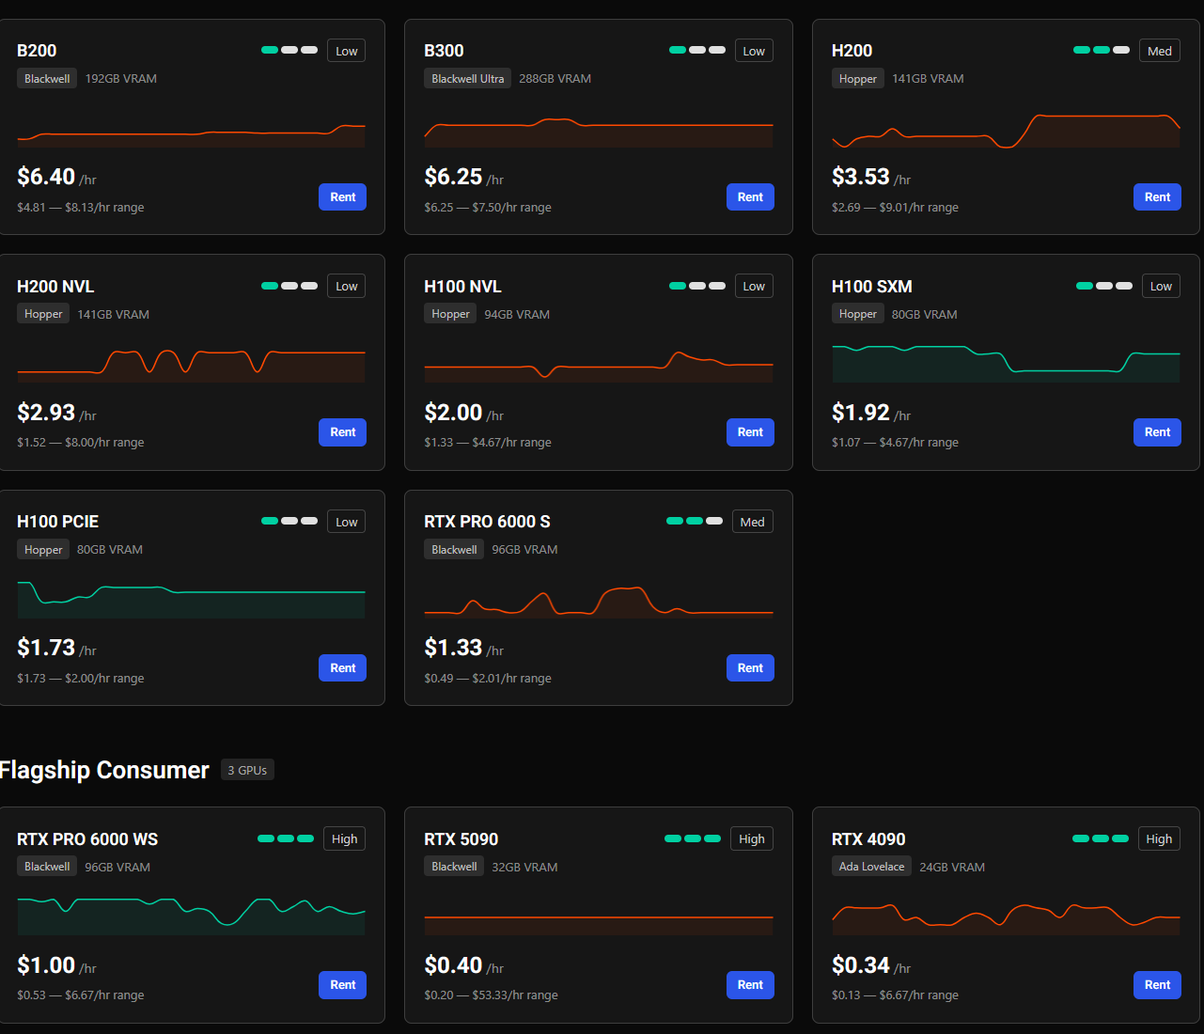Select the RTX 5090 card title
This screenshot has width=1204, height=1034.
pos(461,839)
